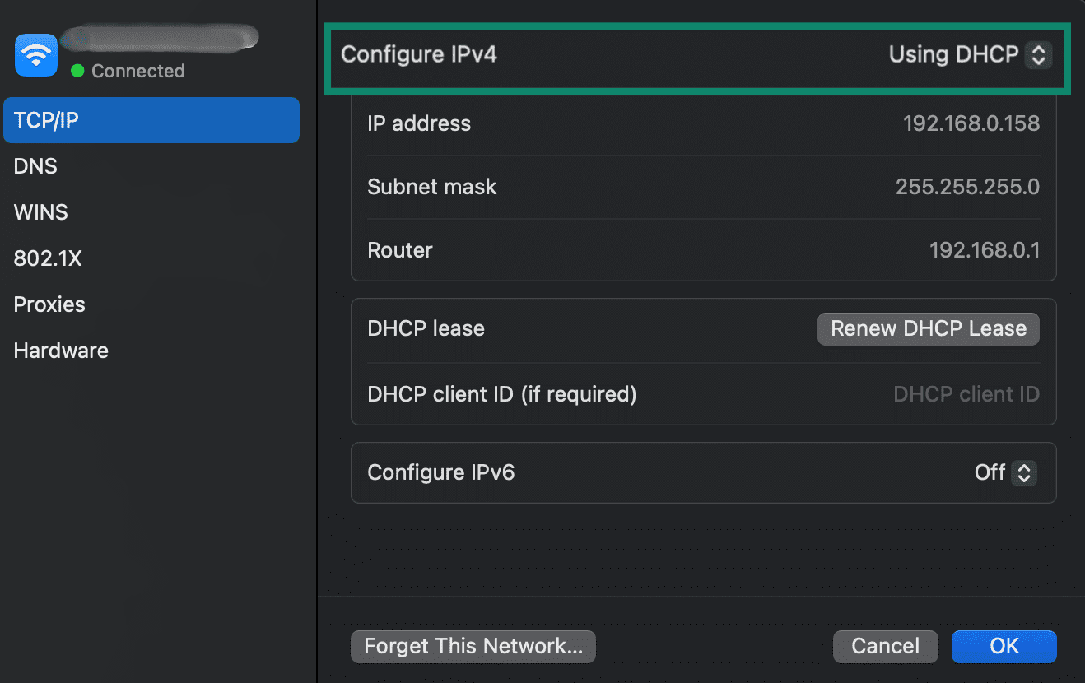Open the Hardware settings section
The width and height of the screenshot is (1085, 683).
pos(60,350)
